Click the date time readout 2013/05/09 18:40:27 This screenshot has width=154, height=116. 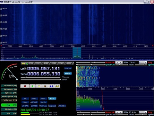[35, 110]
